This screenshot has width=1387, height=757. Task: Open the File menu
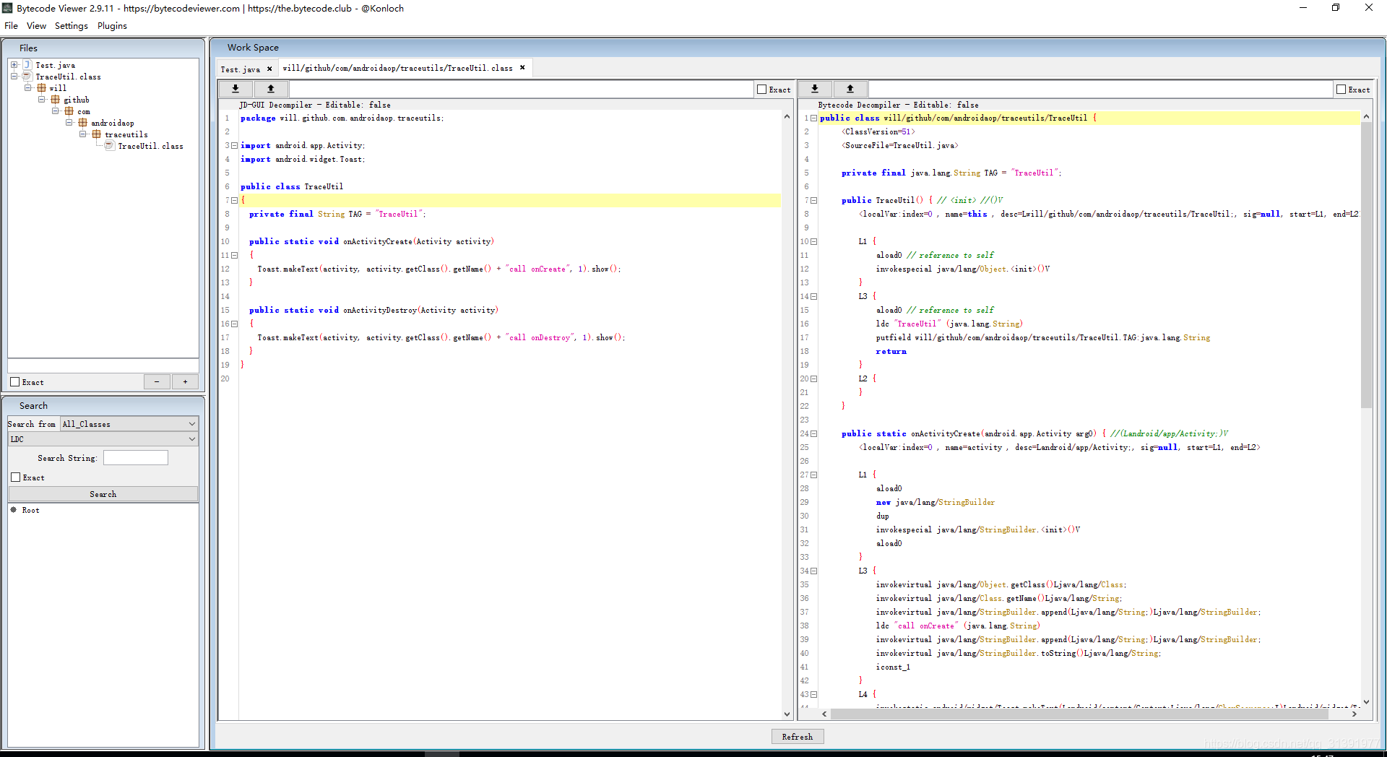[x=11, y=26]
